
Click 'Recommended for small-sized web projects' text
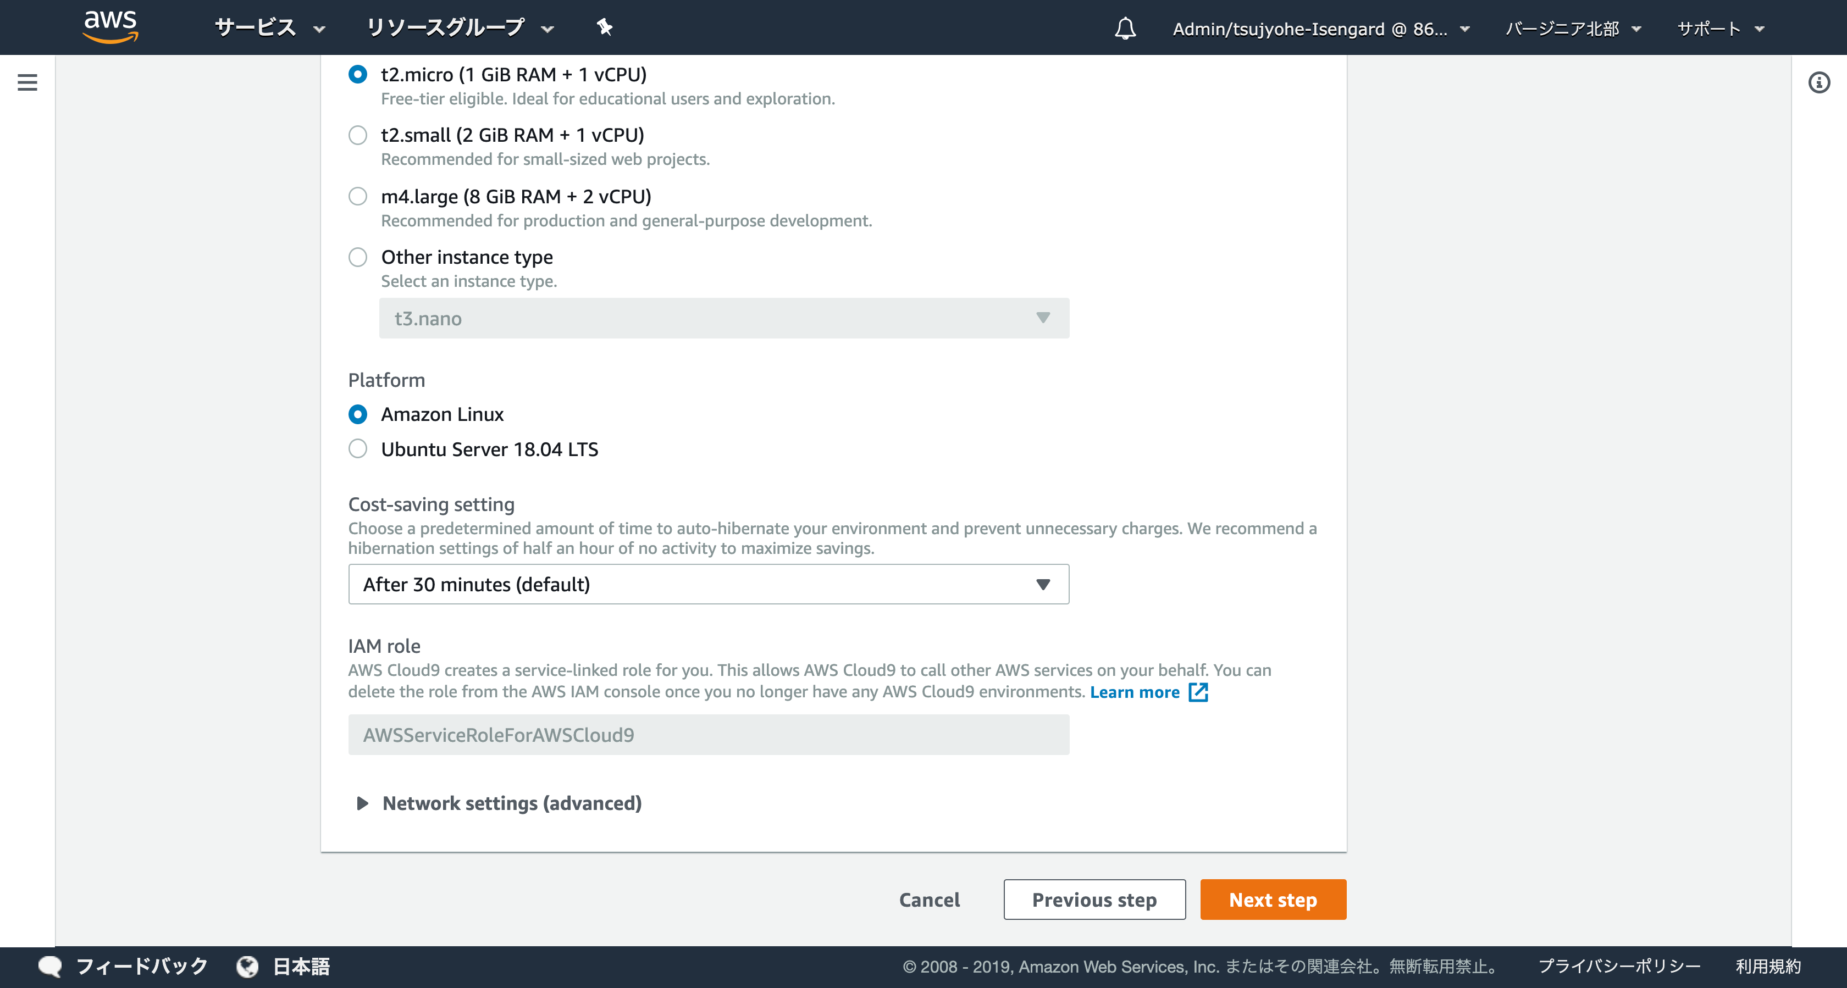tap(546, 159)
